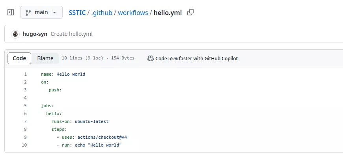Click the GitHub Copilot icon
343x158 pixels.
coord(150,58)
